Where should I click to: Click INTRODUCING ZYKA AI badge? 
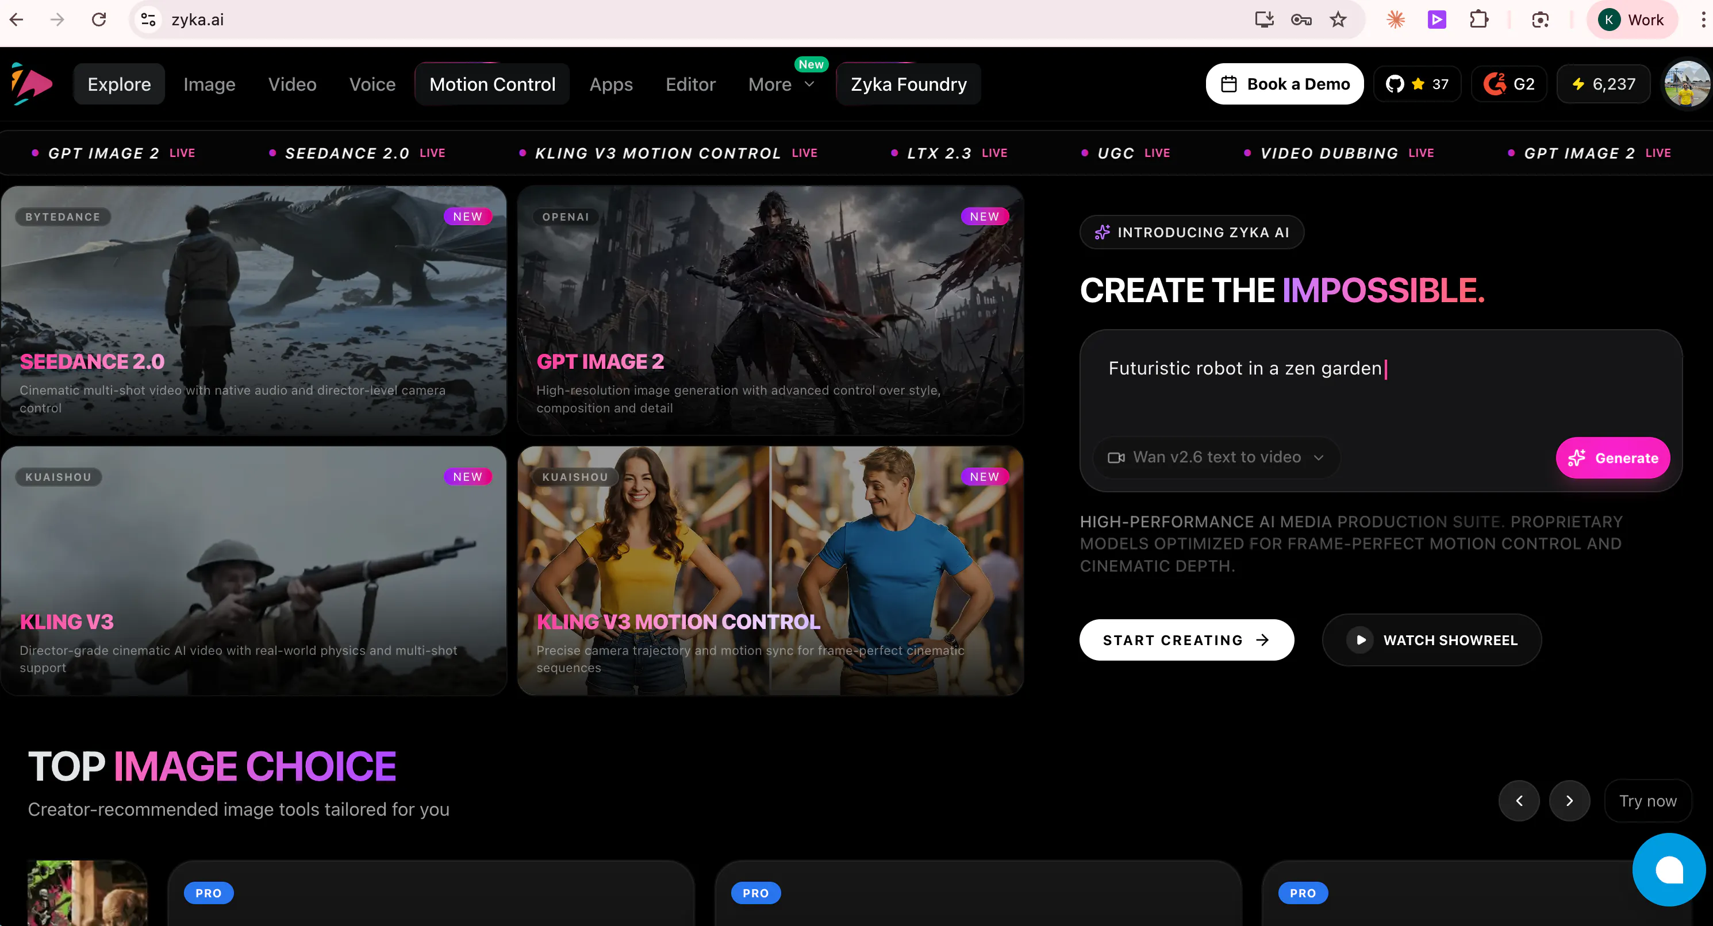click(x=1192, y=232)
